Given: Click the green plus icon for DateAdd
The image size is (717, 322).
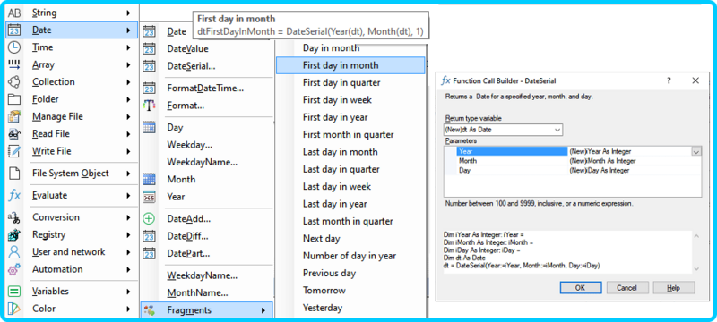Looking at the screenshot, I should (x=149, y=219).
